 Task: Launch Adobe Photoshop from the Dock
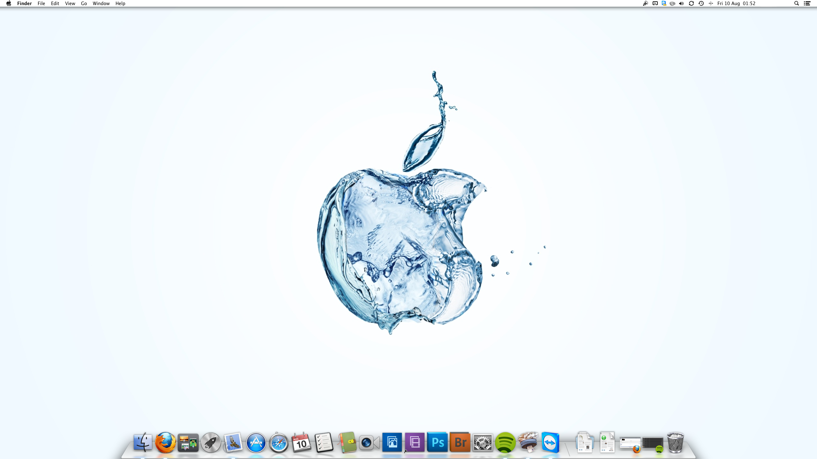(438, 442)
